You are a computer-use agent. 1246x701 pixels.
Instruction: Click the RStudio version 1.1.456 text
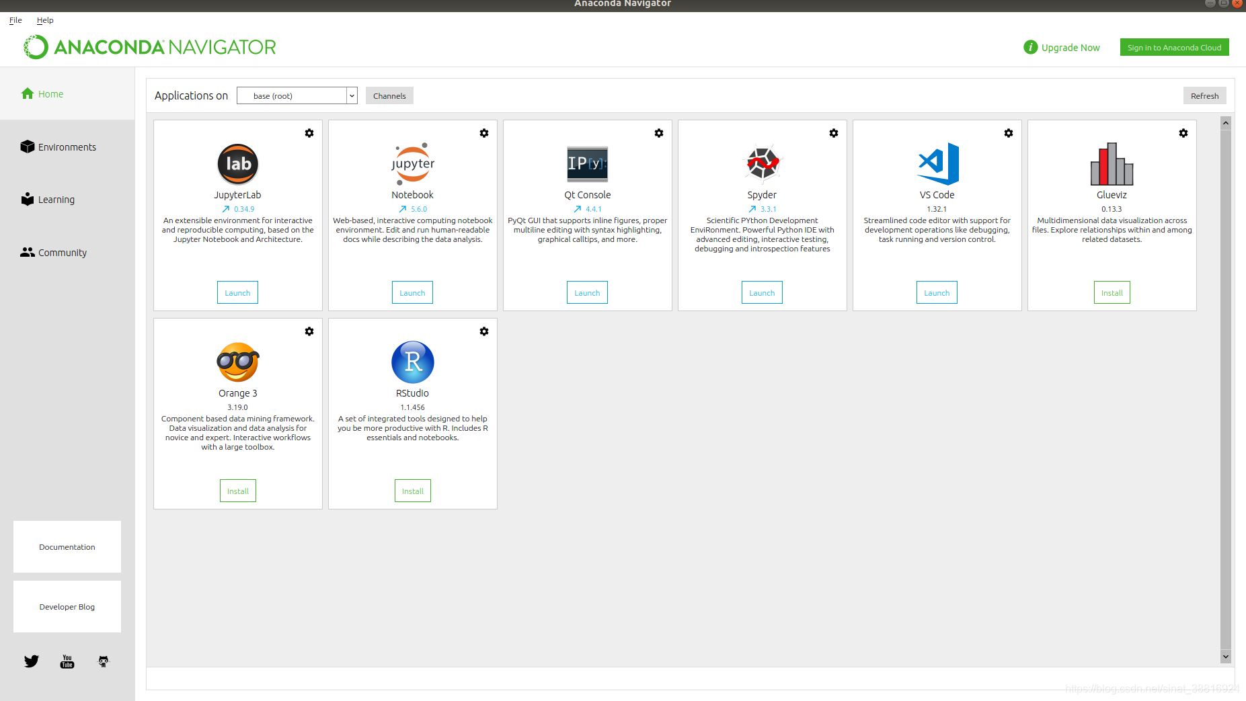coord(413,407)
